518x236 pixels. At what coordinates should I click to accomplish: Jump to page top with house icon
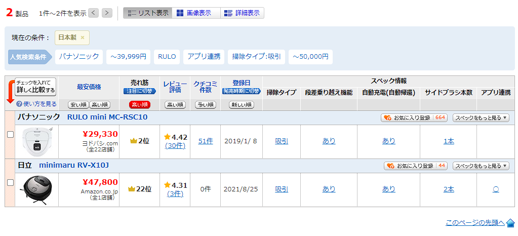[x=510, y=223]
